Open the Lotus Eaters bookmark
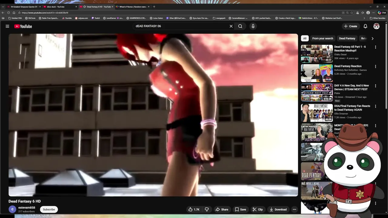 pyautogui.click(x=156, y=18)
